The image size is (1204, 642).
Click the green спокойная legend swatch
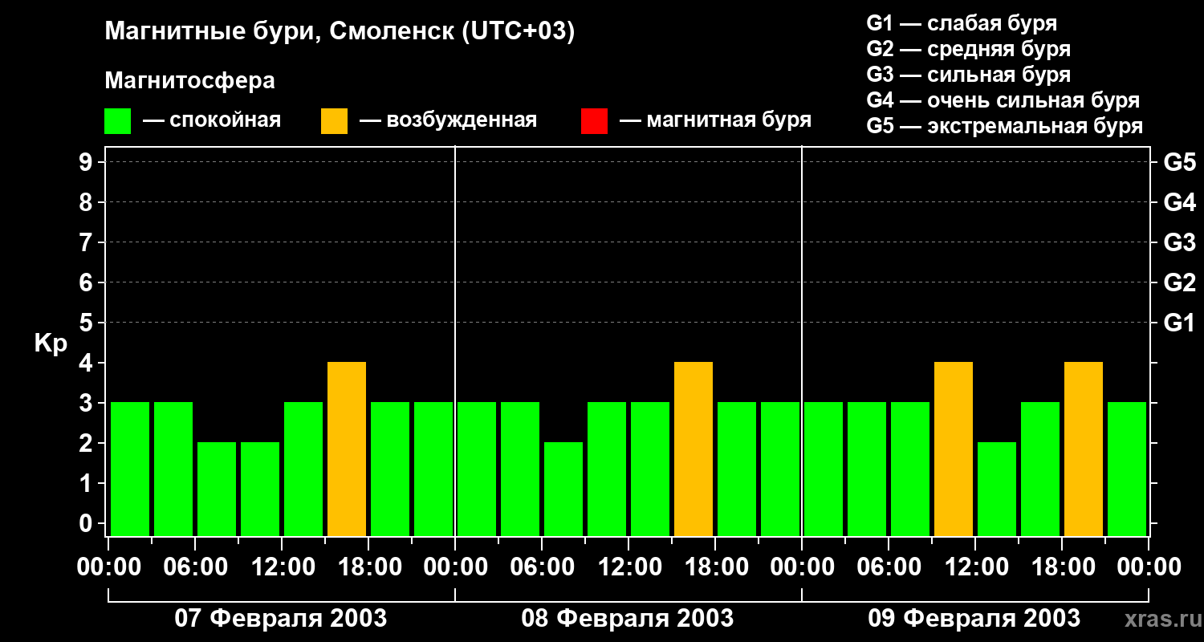[x=118, y=121]
